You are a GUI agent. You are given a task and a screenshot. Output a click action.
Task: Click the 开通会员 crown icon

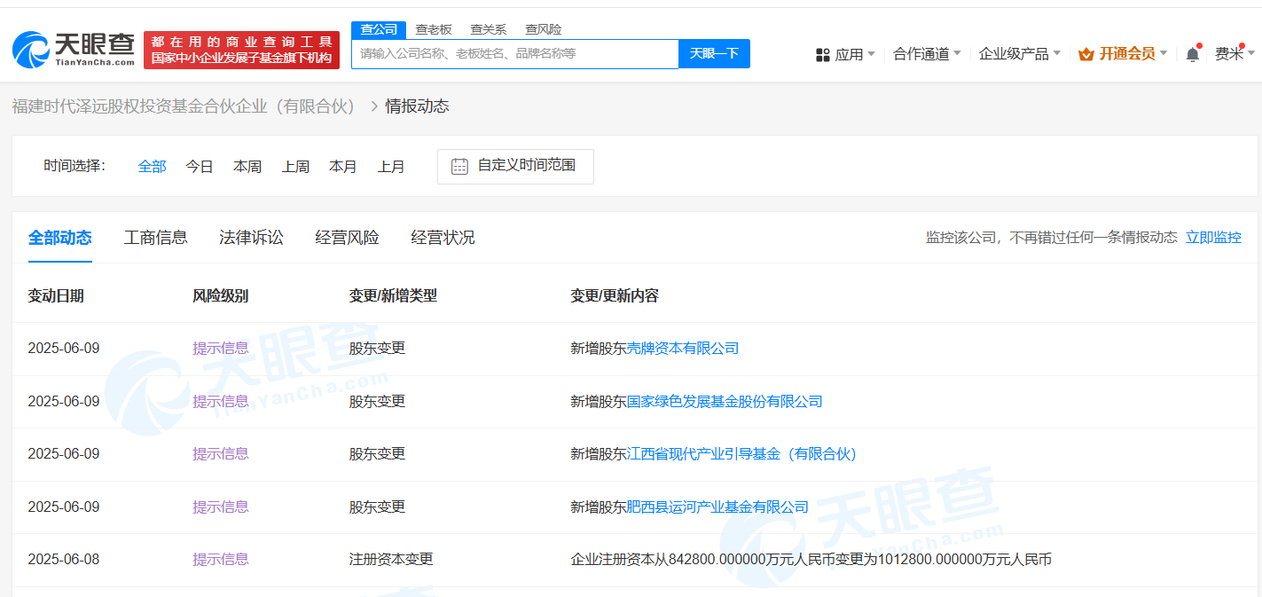coord(1086,54)
